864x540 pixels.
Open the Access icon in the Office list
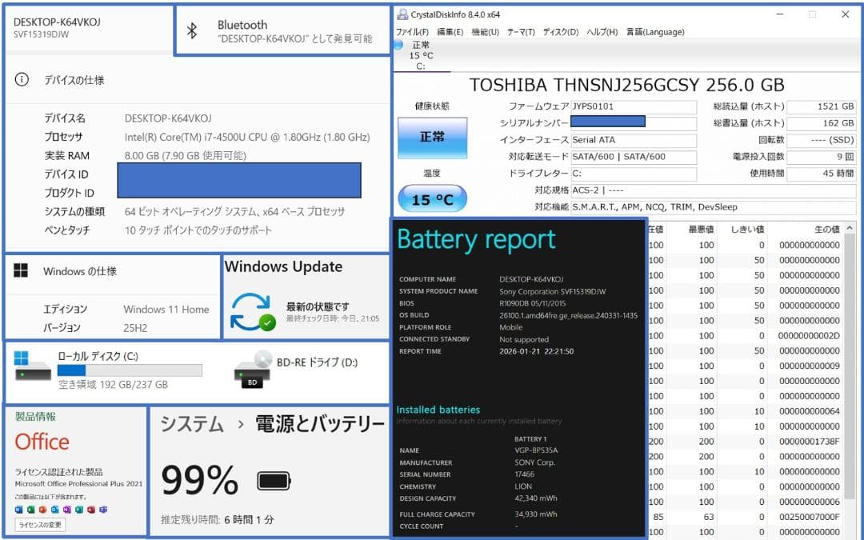(x=91, y=510)
